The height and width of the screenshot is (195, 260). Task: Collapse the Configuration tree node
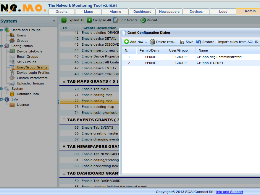click(x=1, y=46)
